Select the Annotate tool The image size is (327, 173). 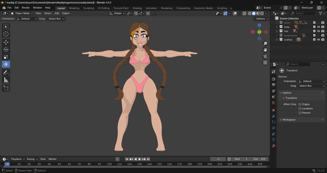6,72
